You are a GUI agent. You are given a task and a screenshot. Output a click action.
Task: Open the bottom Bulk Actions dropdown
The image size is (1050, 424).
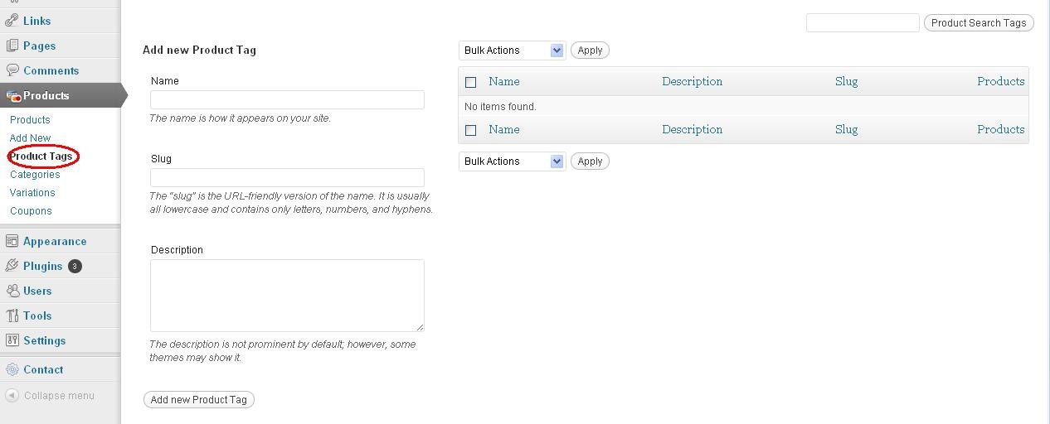coord(512,161)
